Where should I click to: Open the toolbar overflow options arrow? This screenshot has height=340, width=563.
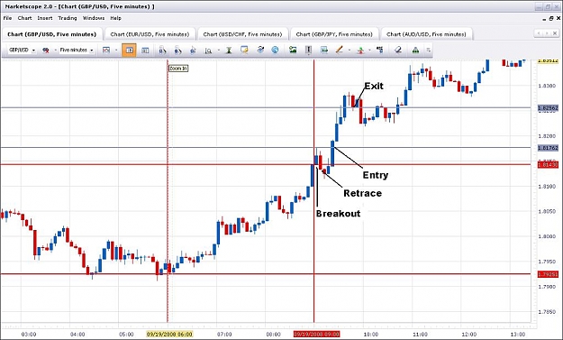429,51
